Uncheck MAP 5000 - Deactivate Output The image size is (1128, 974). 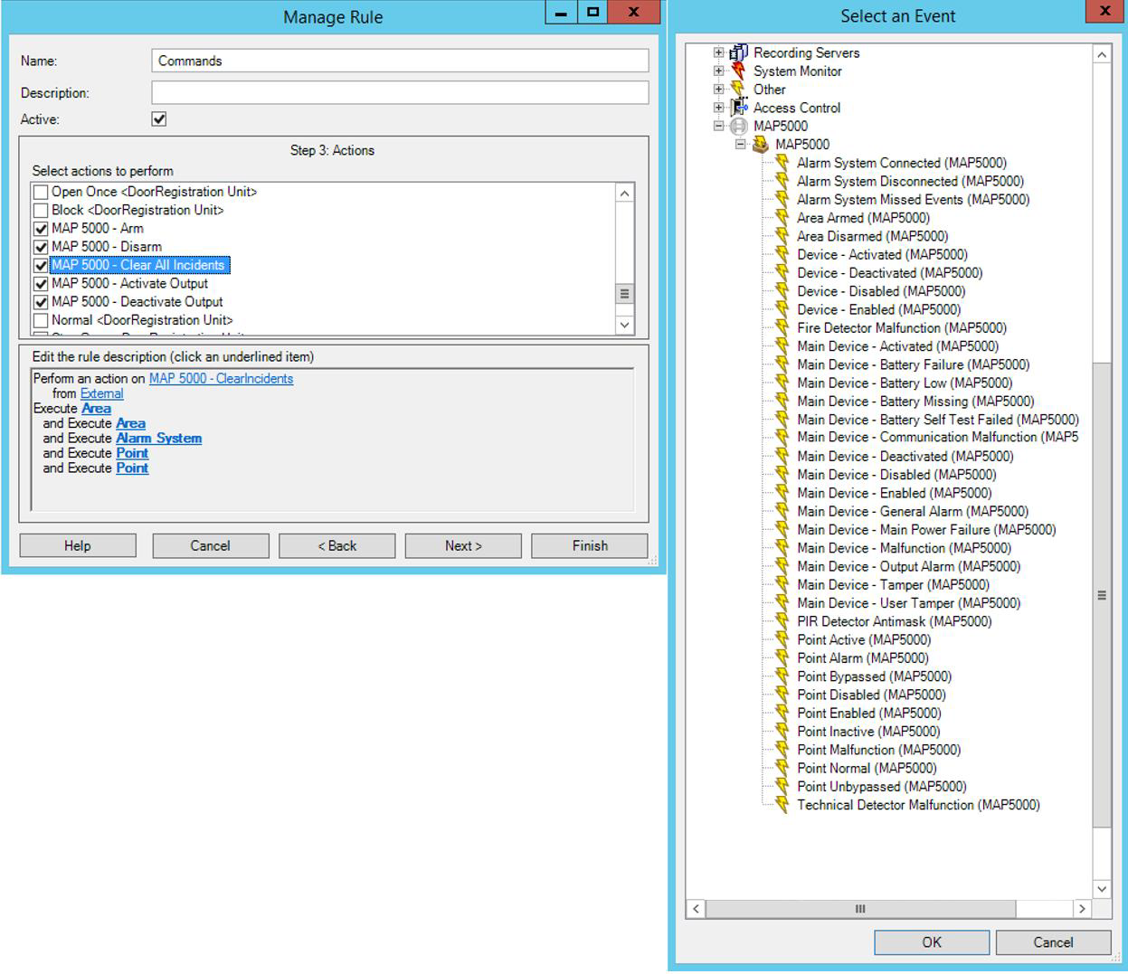[x=41, y=302]
